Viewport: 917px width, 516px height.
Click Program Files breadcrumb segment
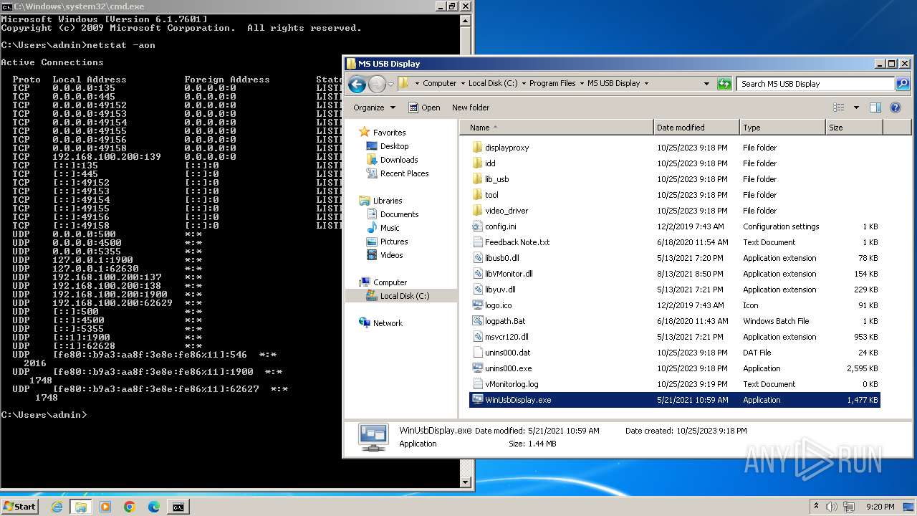point(552,83)
